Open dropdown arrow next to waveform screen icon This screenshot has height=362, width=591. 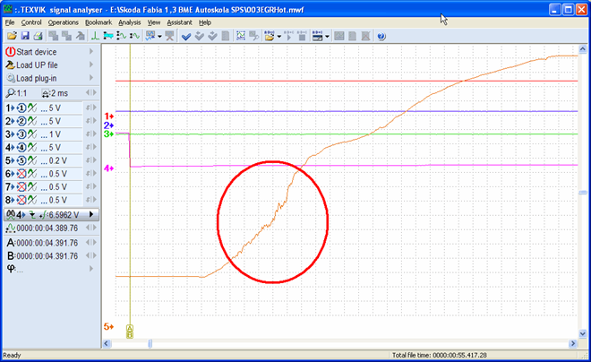pyautogui.click(x=159, y=37)
